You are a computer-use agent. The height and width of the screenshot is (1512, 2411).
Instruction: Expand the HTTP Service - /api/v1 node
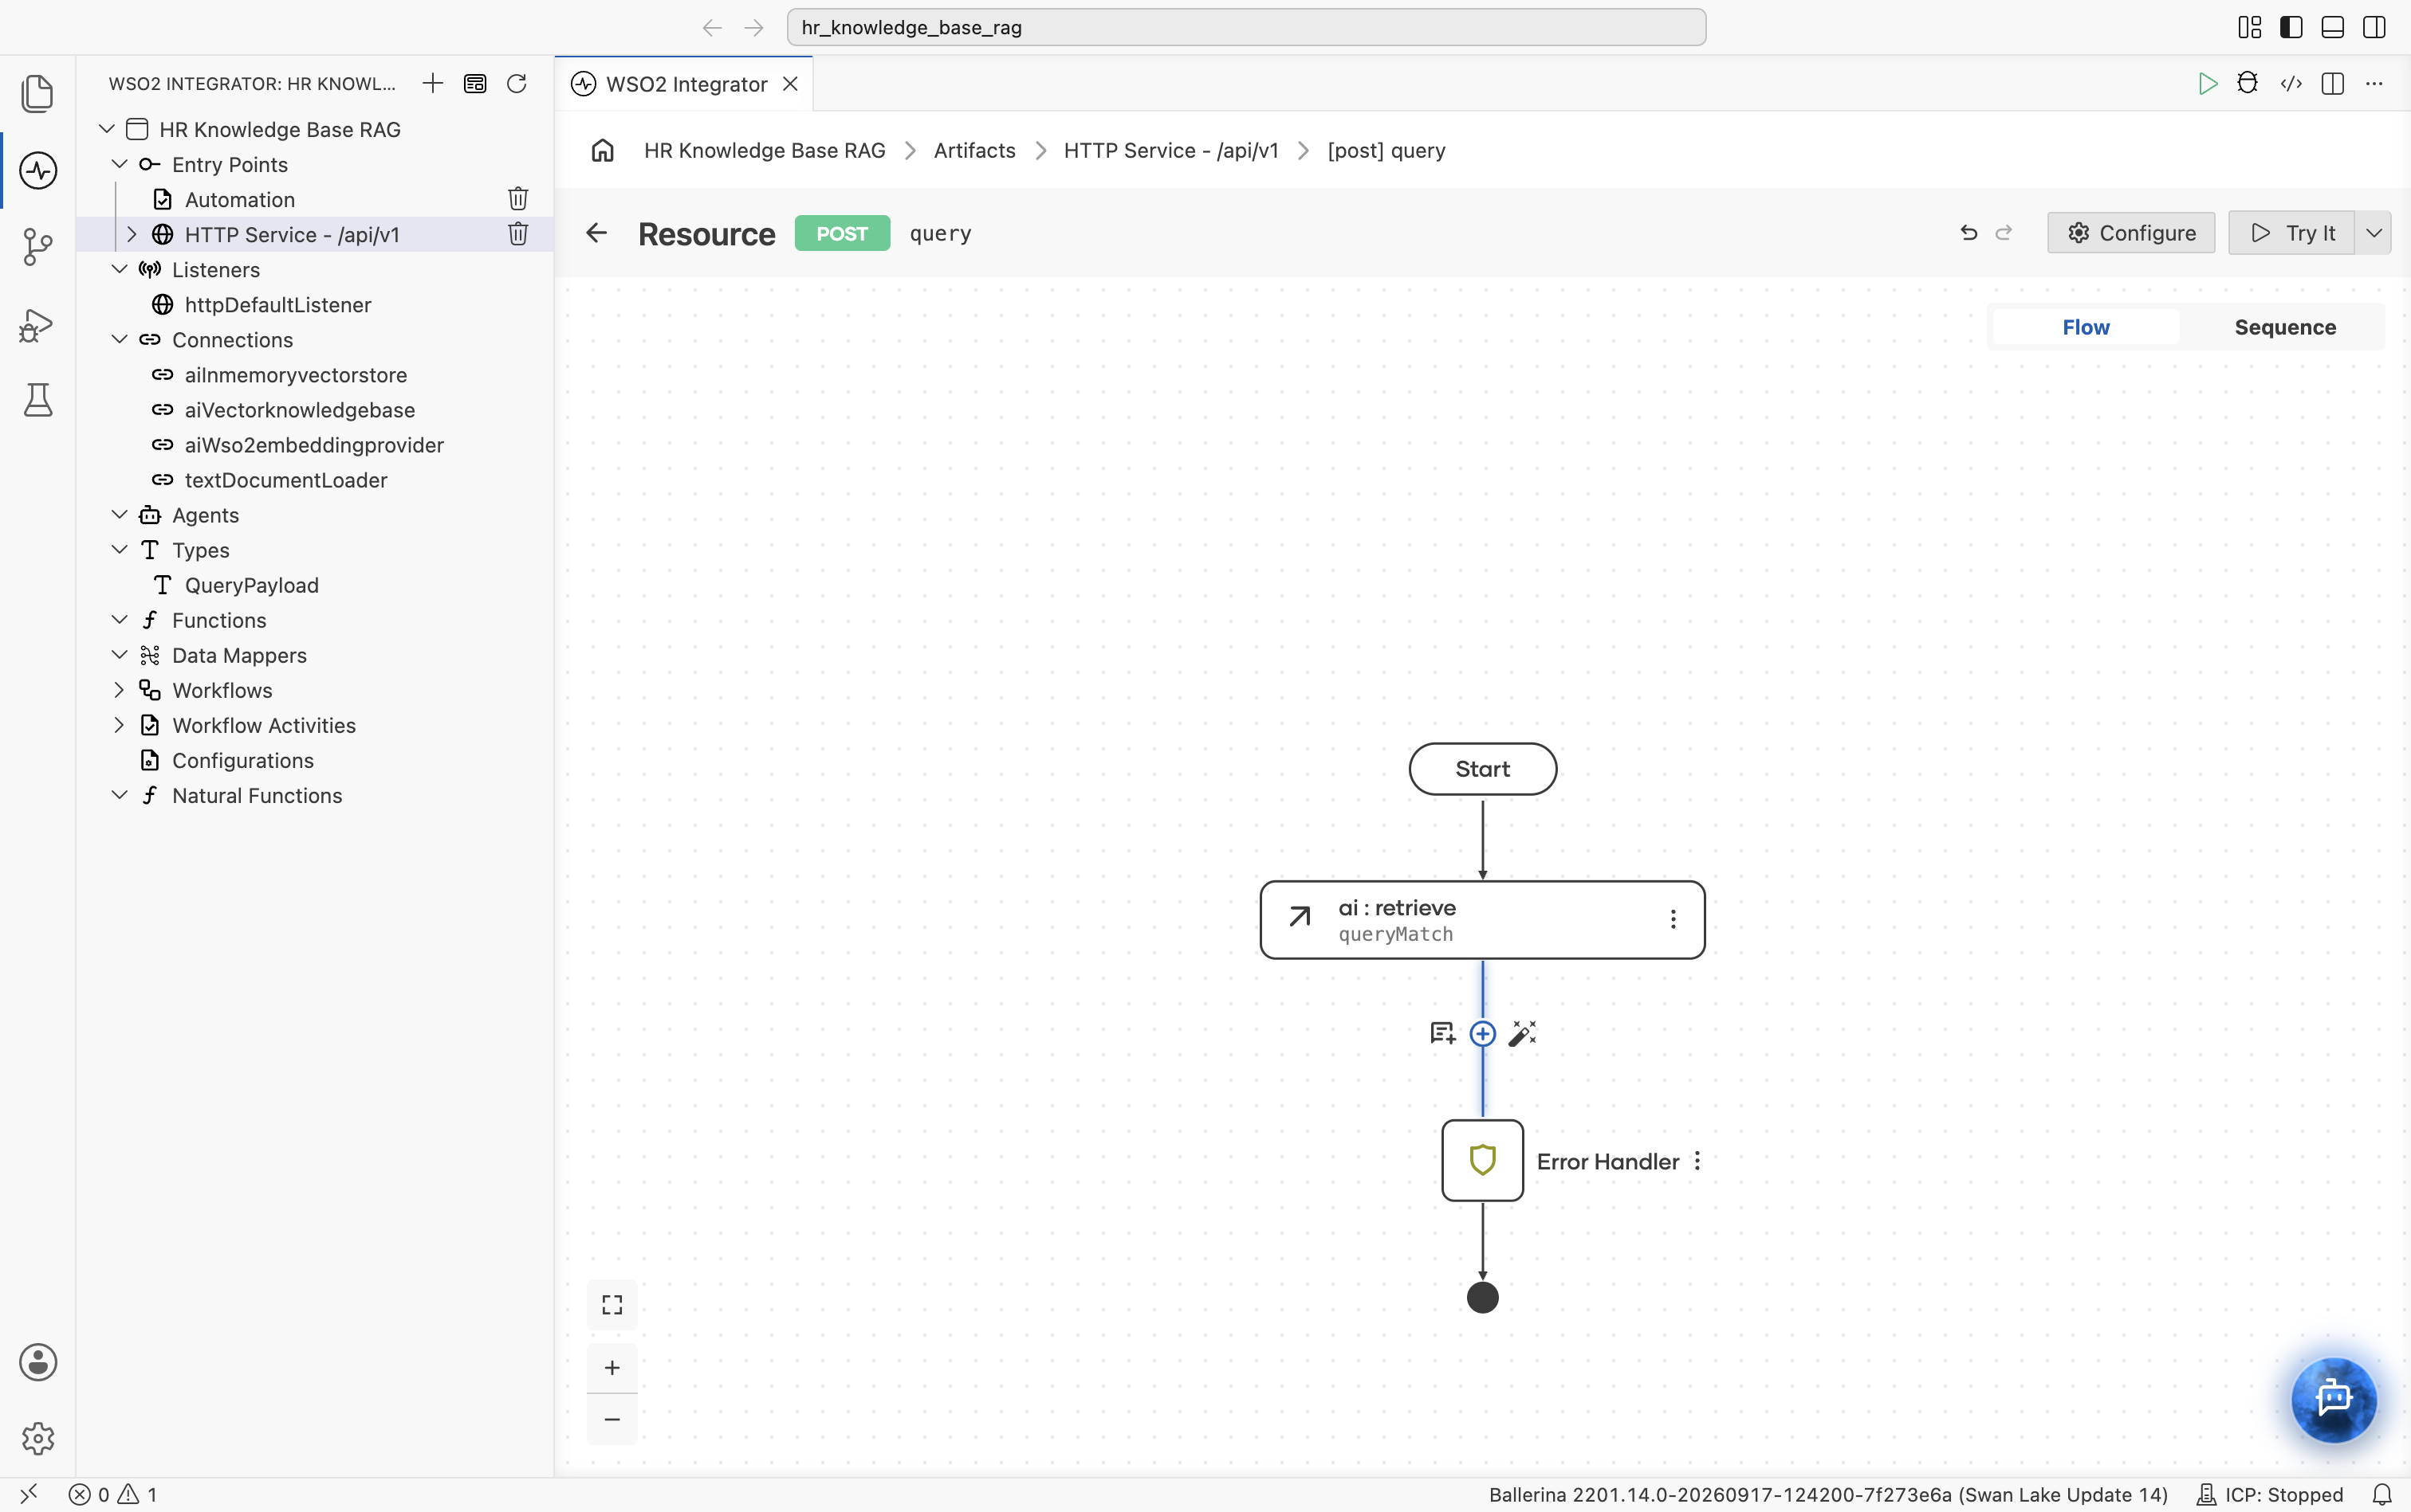(131, 234)
